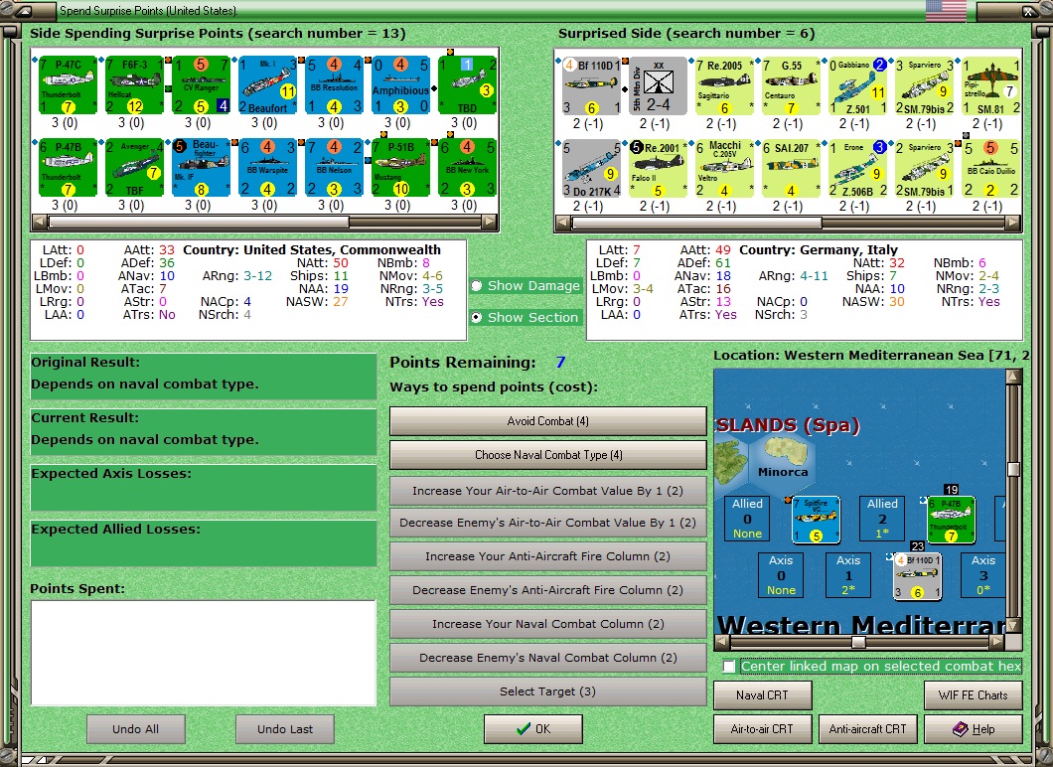Click the Allied 2 sea-box section on map
This screenshot has width=1053, height=767.
point(882,518)
